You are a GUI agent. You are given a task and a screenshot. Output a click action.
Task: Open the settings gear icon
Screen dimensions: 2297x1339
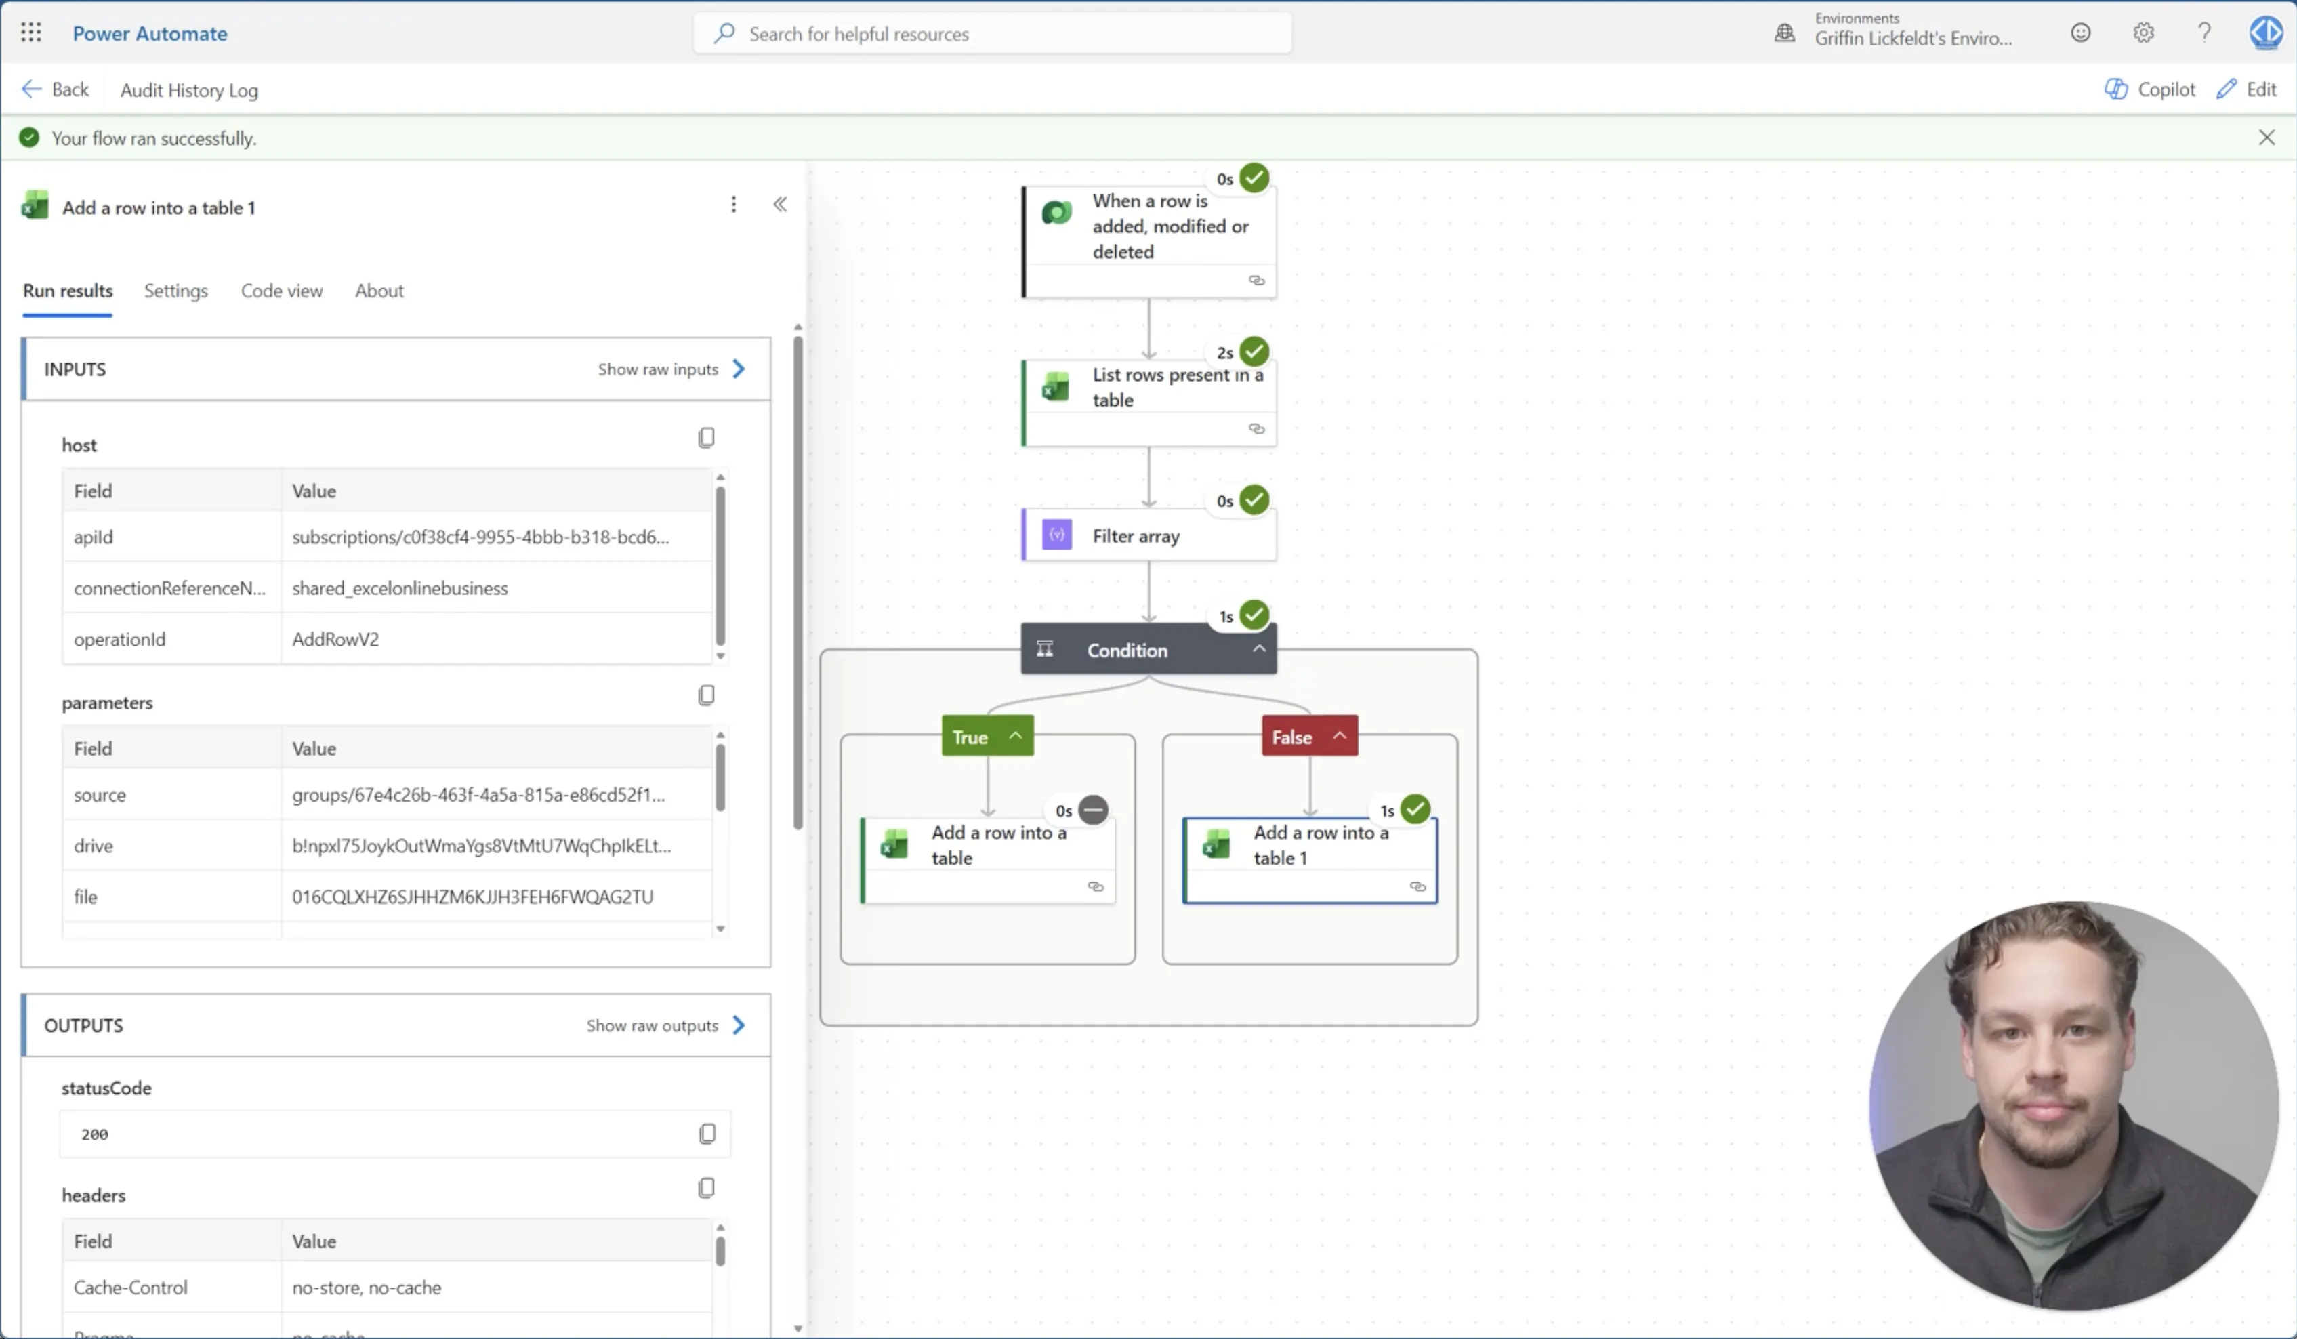2143,33
